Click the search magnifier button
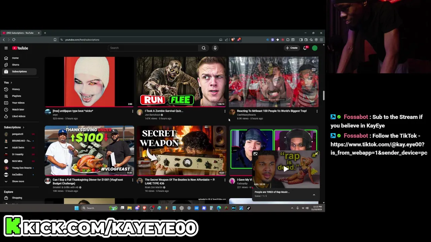Viewport: 431px width, 242px height. coord(203,48)
